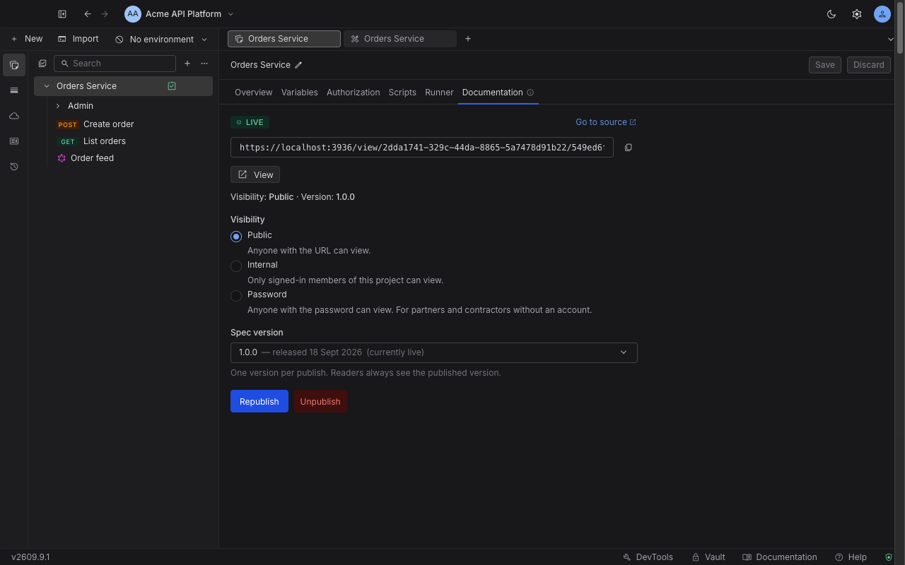Expand the Admin folder
This screenshot has width=905, height=565.
[x=58, y=106]
